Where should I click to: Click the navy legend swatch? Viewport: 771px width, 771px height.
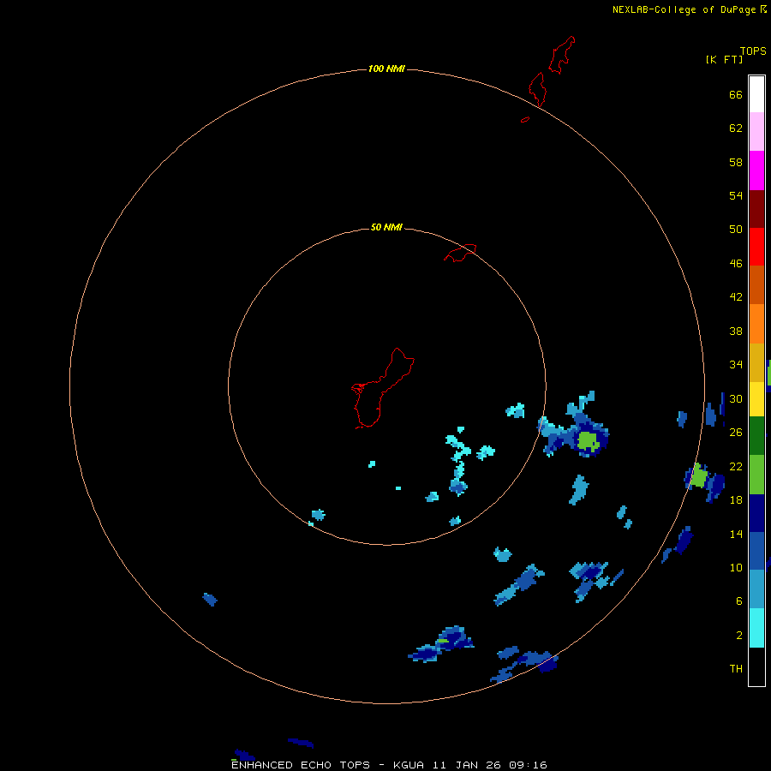coord(756,513)
